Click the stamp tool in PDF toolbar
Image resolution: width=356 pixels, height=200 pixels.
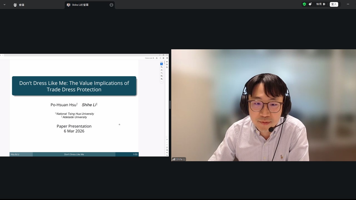click(x=162, y=79)
